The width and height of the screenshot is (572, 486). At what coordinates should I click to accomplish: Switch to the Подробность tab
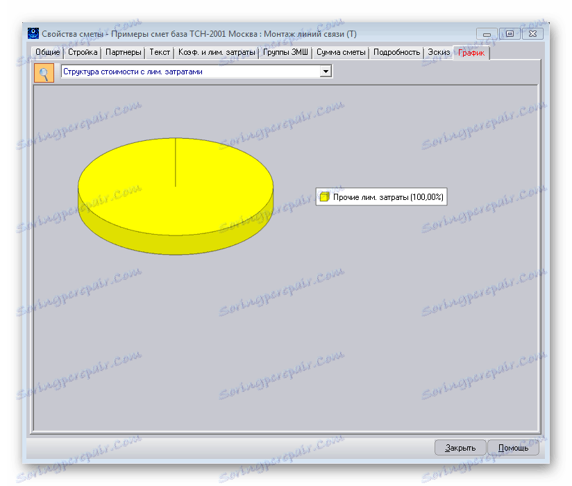pyautogui.click(x=396, y=53)
